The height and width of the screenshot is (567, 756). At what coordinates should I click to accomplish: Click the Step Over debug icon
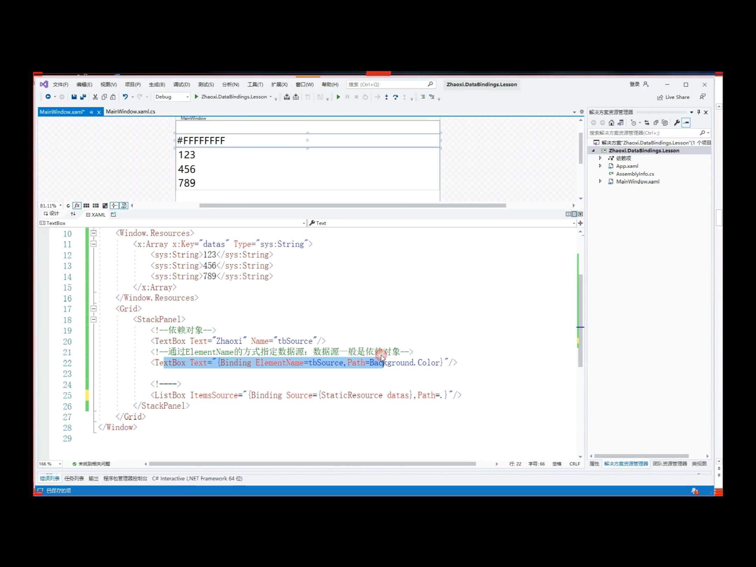pos(395,97)
